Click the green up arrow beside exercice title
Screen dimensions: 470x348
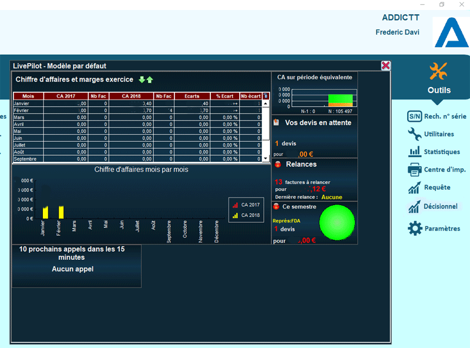pyautogui.click(x=149, y=80)
